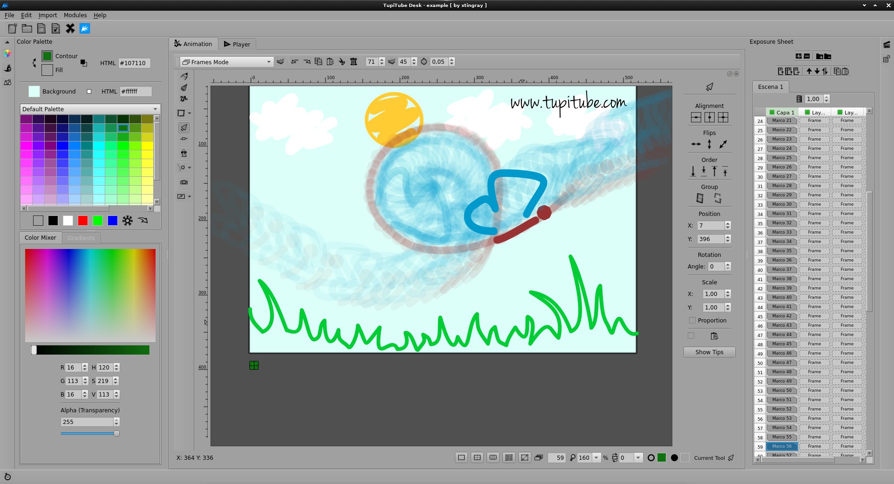Open the Modules menu
The height and width of the screenshot is (484, 894).
pos(75,15)
